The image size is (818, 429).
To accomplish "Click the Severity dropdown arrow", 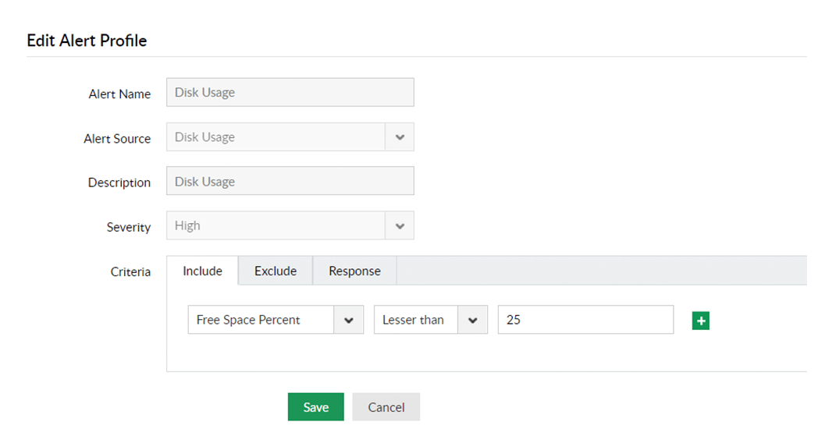I will pos(400,226).
